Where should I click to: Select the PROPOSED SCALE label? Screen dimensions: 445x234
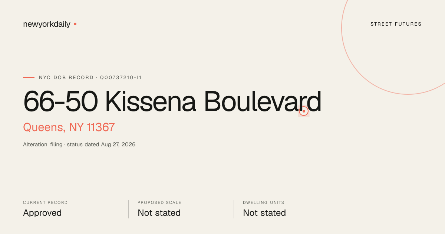tap(159, 203)
